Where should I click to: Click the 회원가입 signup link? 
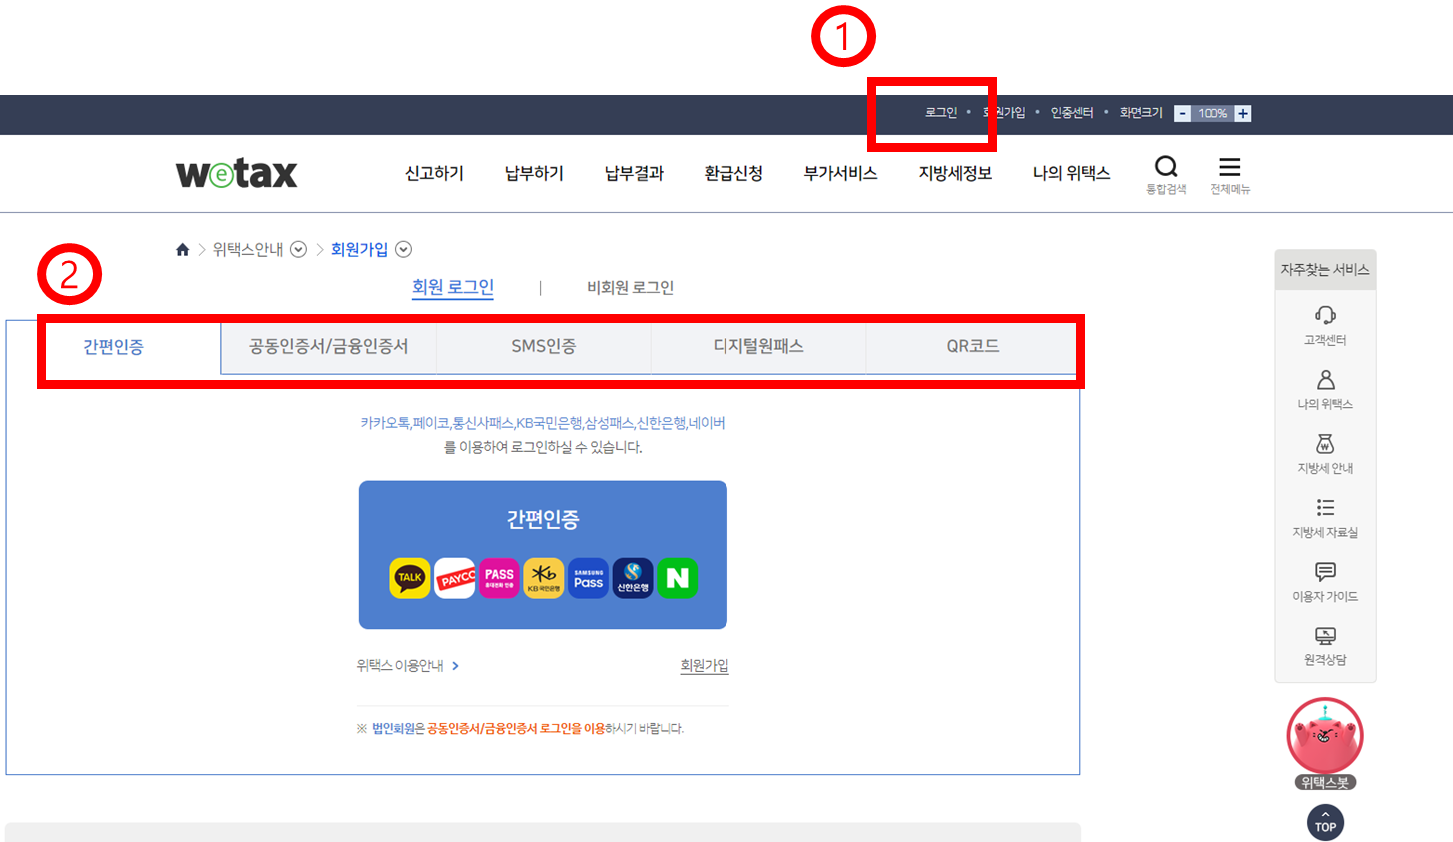click(x=706, y=665)
